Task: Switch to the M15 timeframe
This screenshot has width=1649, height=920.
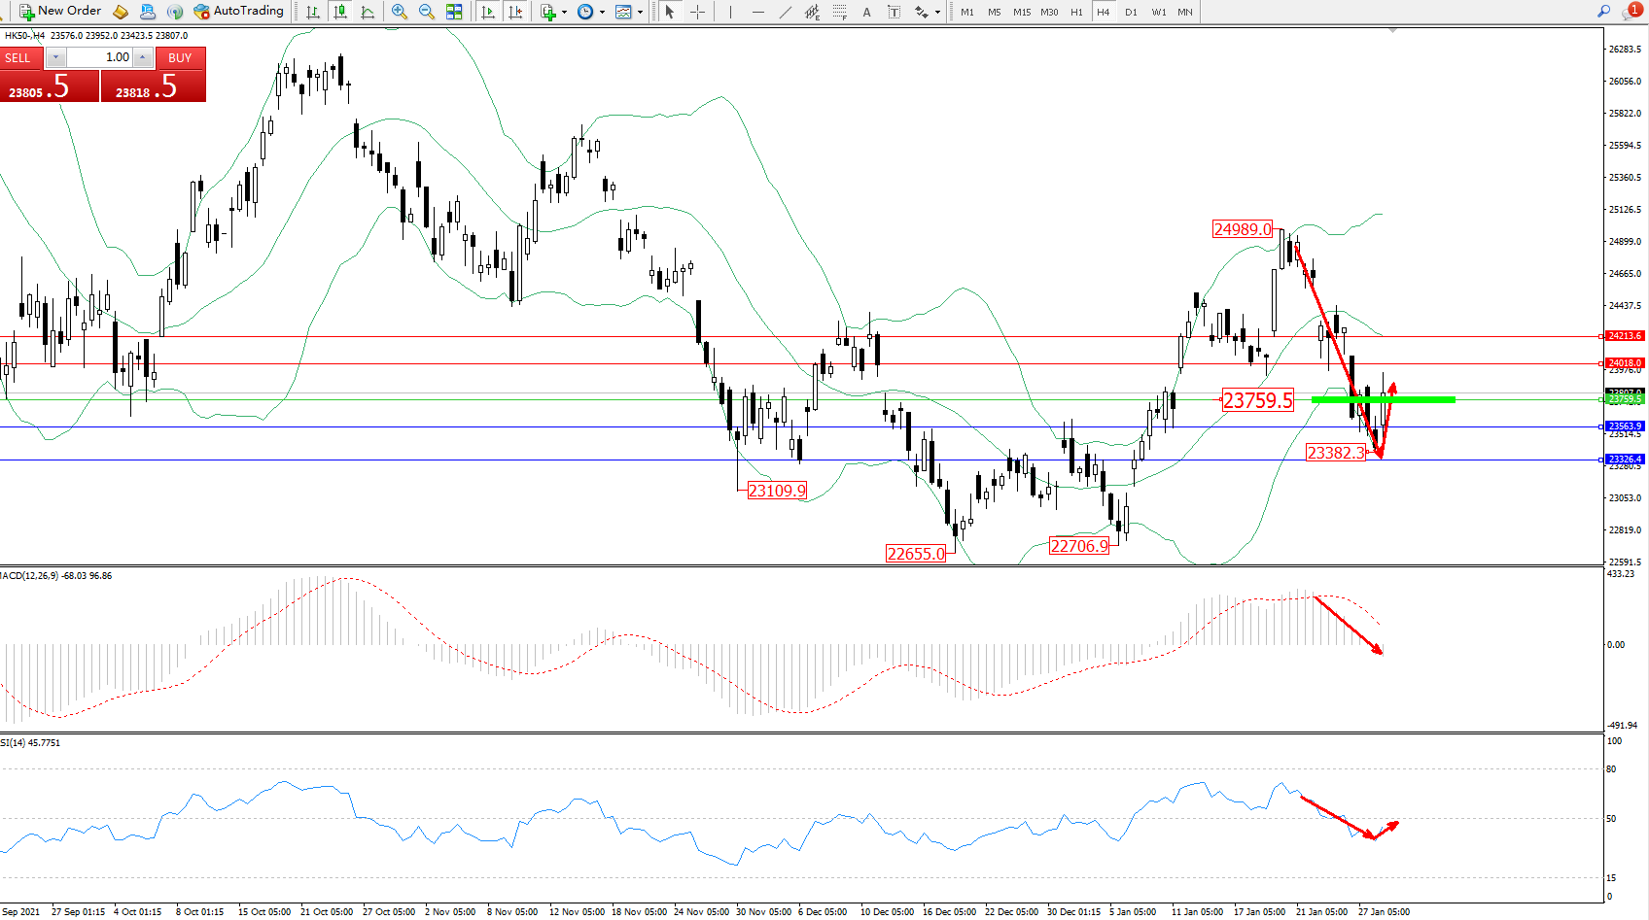Action: (1021, 12)
